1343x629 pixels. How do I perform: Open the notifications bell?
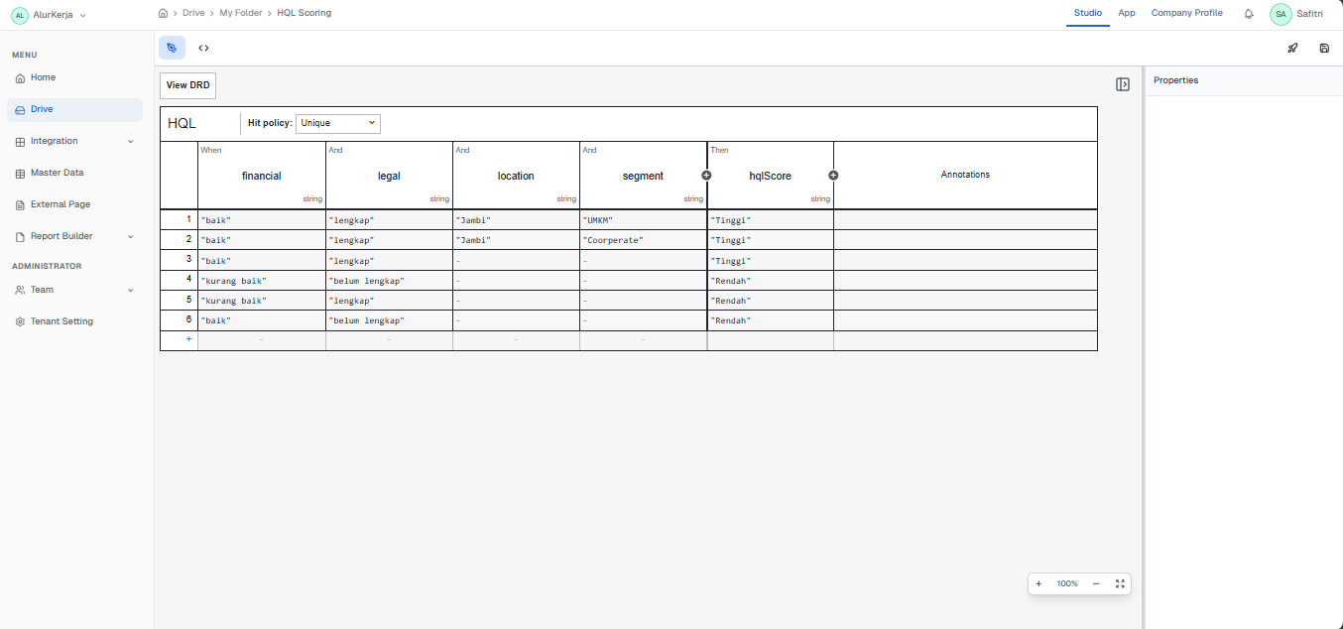point(1249,14)
